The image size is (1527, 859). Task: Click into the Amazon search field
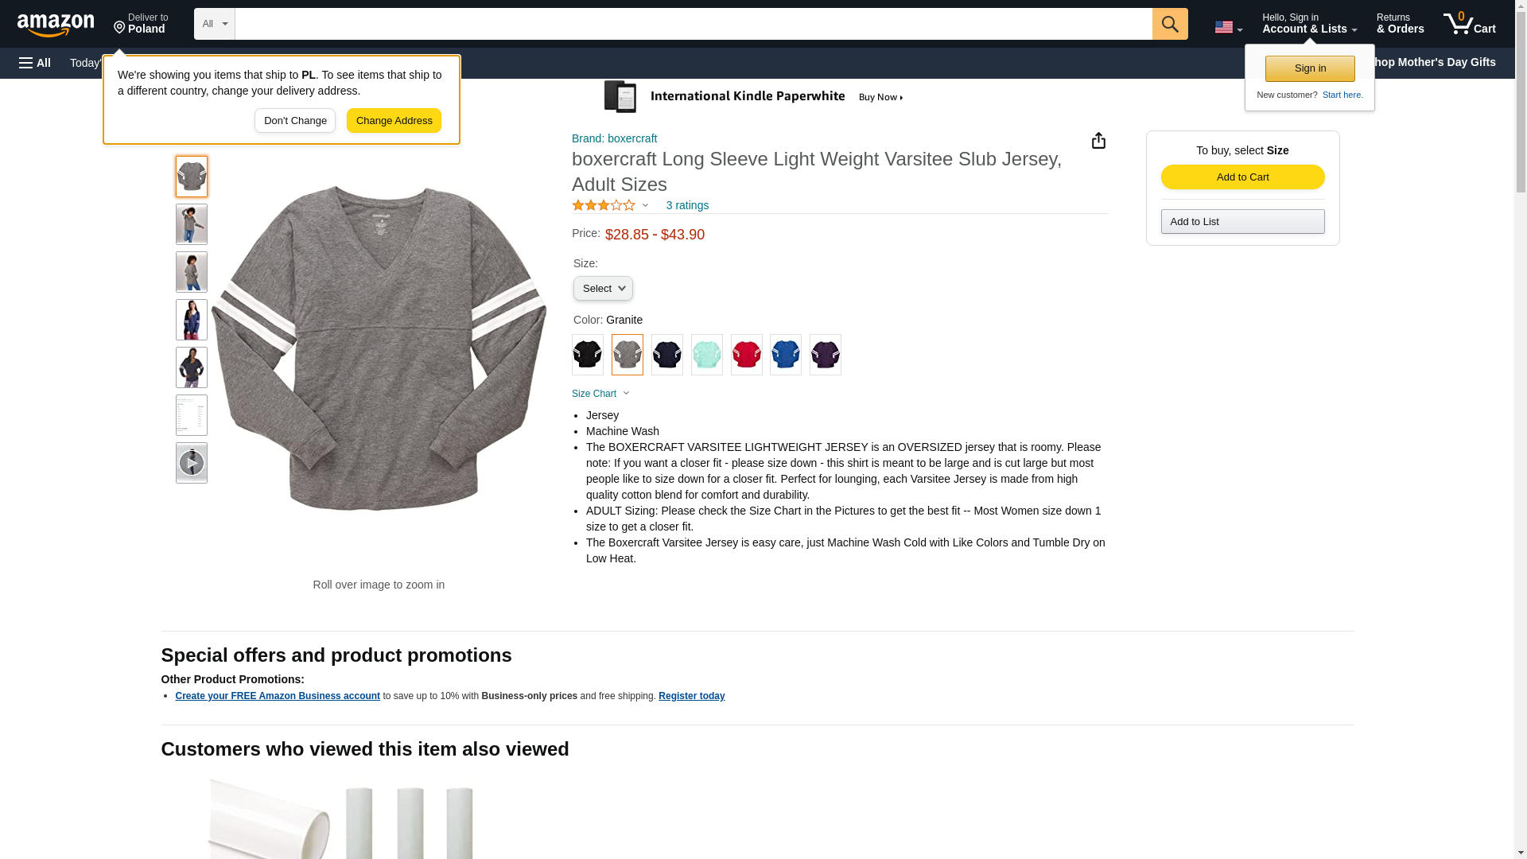click(x=693, y=24)
